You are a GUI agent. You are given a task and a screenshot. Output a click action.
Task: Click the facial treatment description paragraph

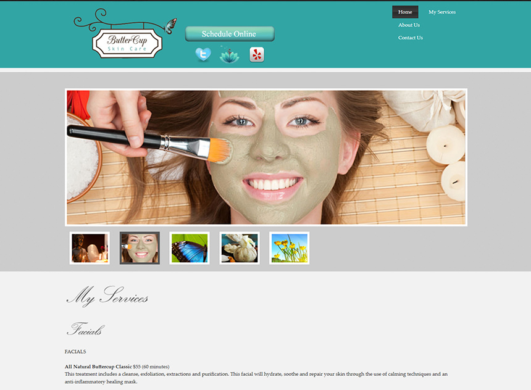point(256,378)
